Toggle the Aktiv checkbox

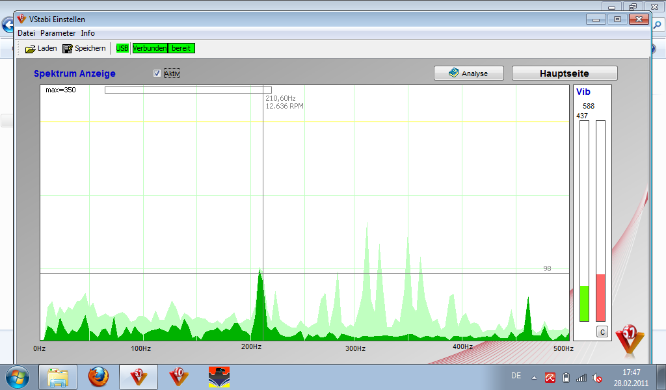157,73
